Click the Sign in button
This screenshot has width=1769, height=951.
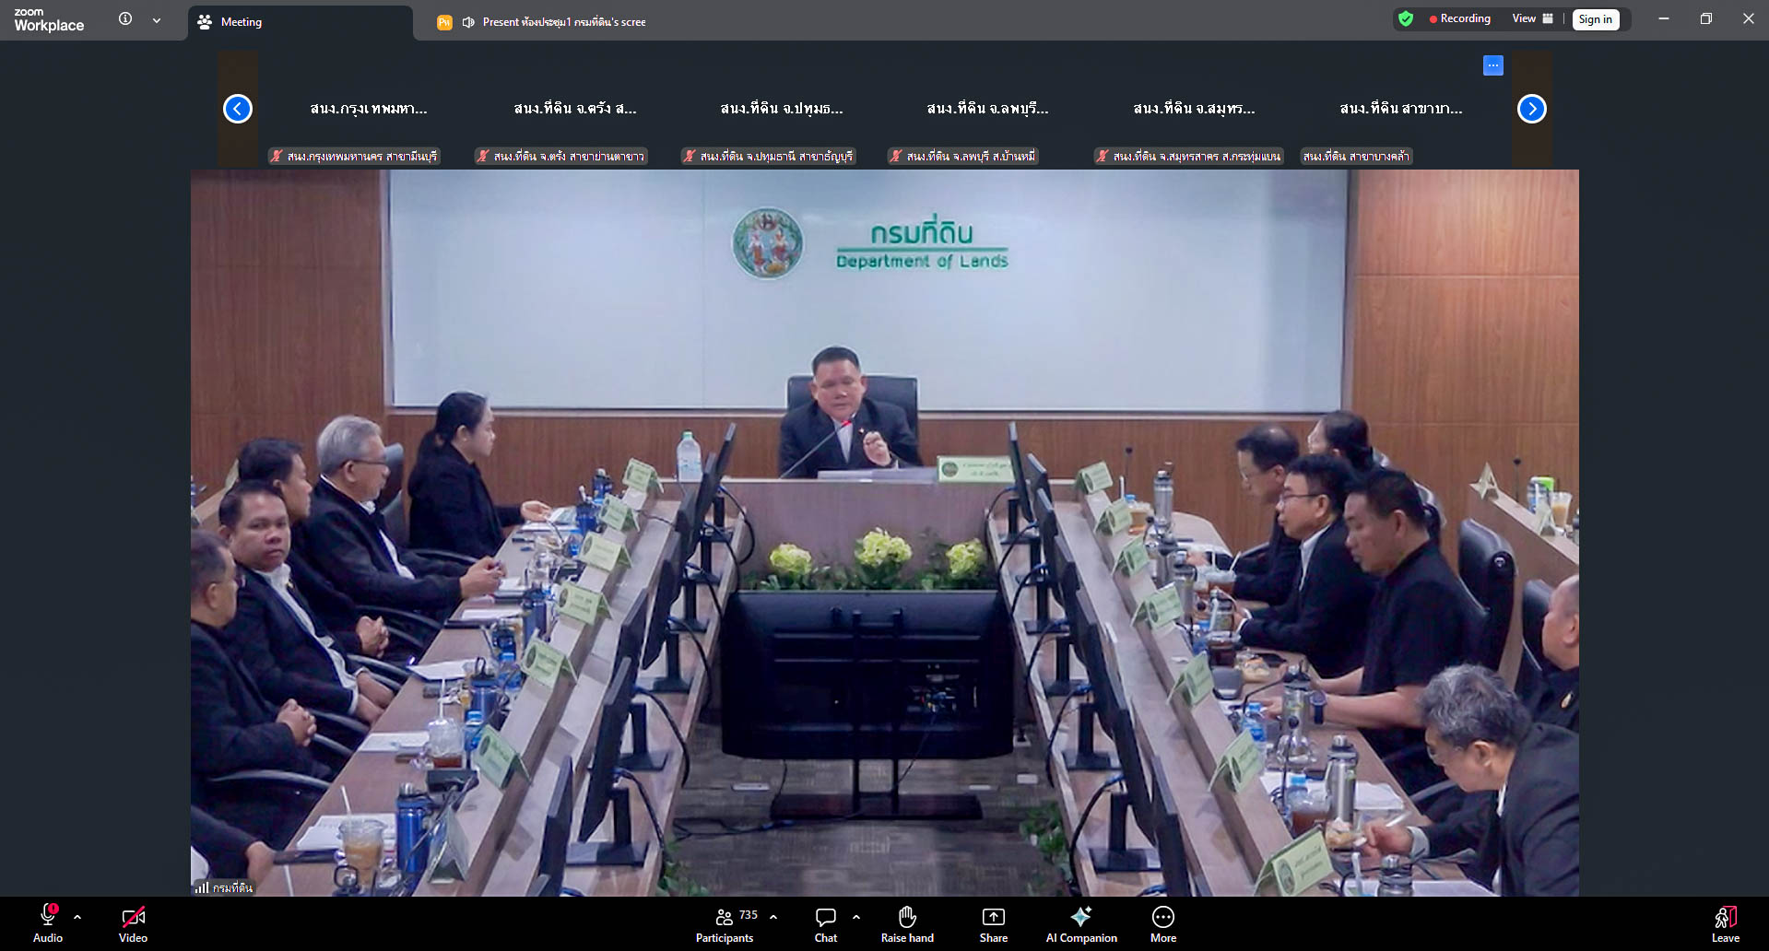tap(1595, 19)
